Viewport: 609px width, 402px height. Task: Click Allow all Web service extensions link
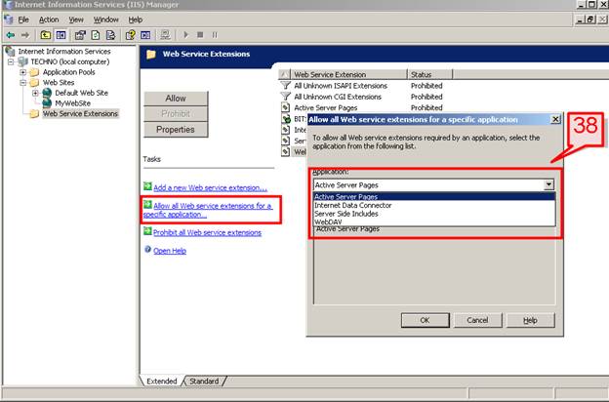208,210
